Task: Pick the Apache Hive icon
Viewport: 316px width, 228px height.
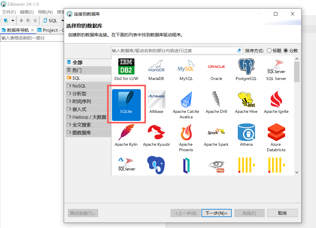Action: [246, 99]
